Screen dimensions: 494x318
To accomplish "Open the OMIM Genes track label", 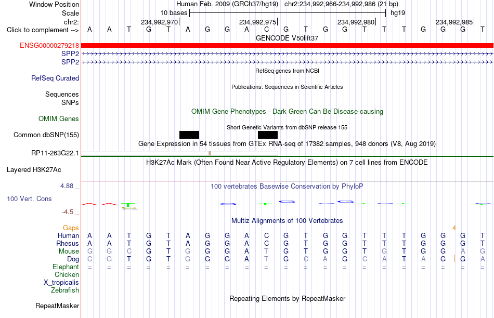I will click(59, 118).
